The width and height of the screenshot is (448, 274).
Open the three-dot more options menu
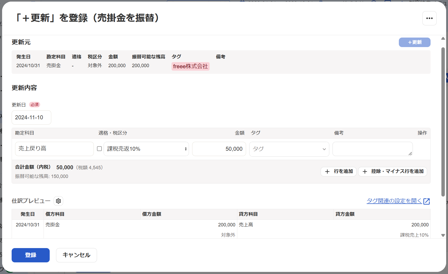(x=429, y=18)
